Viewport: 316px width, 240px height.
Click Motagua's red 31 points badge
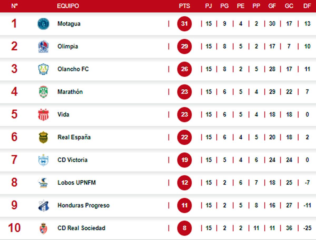[x=184, y=24]
